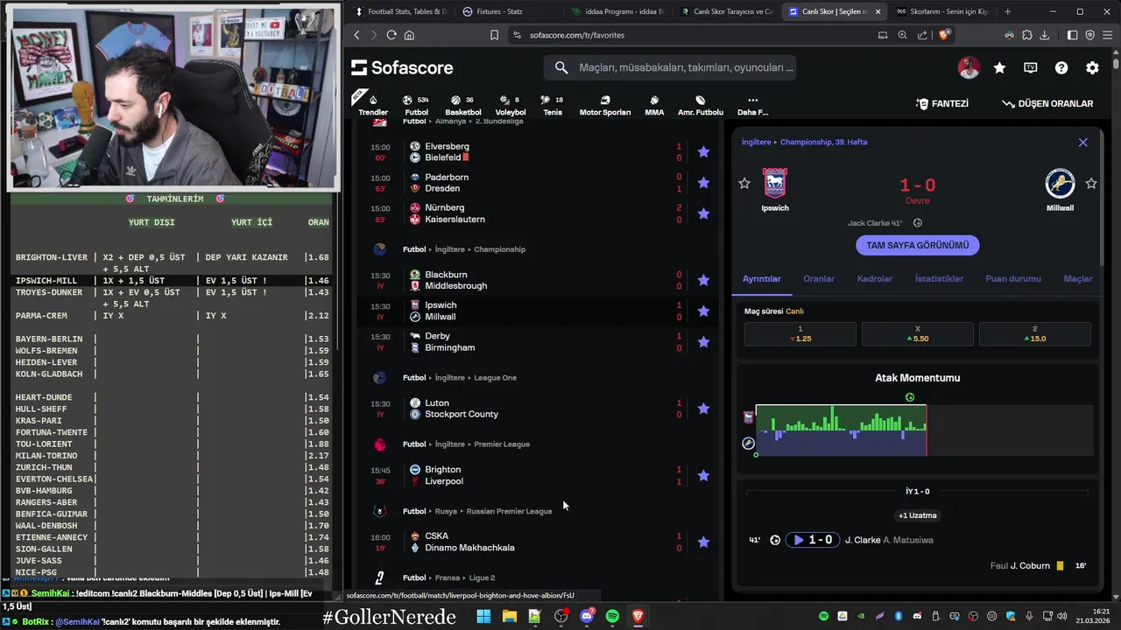
Task: Unfavorite the Nürnberg-Kaiserslautern match
Action: pos(703,213)
